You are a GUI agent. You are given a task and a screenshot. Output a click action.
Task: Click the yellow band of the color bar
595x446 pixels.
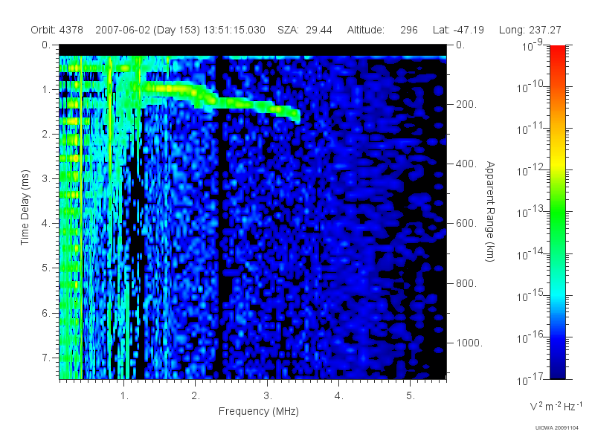pos(558,161)
